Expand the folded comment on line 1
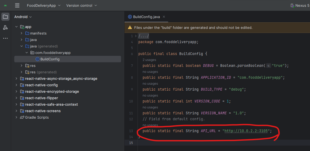 click(x=136, y=36)
